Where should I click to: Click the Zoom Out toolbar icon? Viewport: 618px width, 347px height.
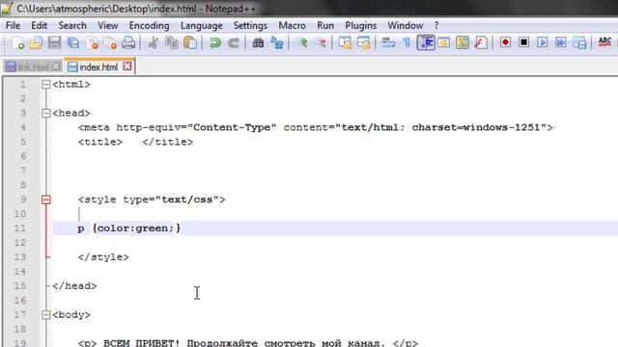(322, 42)
